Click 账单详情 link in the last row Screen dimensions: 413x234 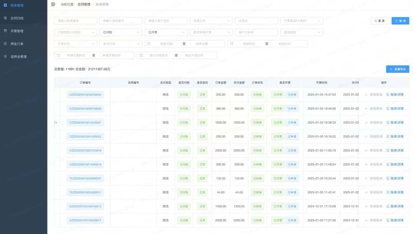(x=396, y=220)
